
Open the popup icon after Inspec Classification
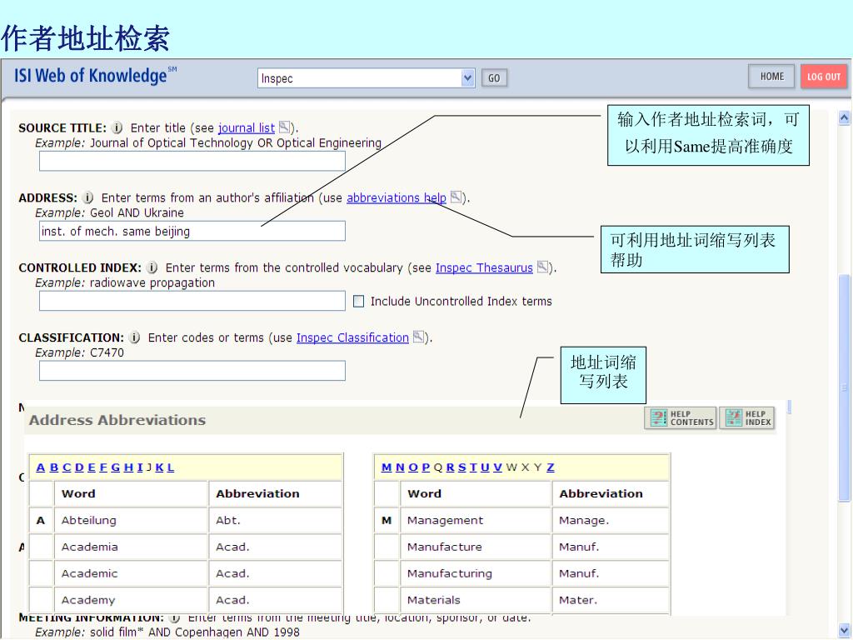click(x=418, y=337)
